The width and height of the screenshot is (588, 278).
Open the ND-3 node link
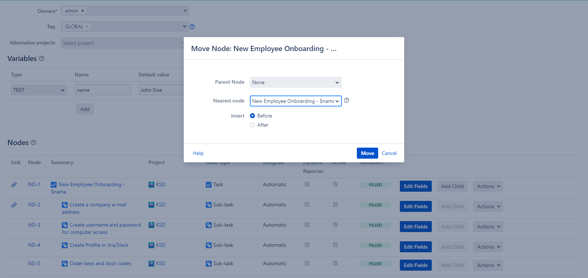(34, 225)
